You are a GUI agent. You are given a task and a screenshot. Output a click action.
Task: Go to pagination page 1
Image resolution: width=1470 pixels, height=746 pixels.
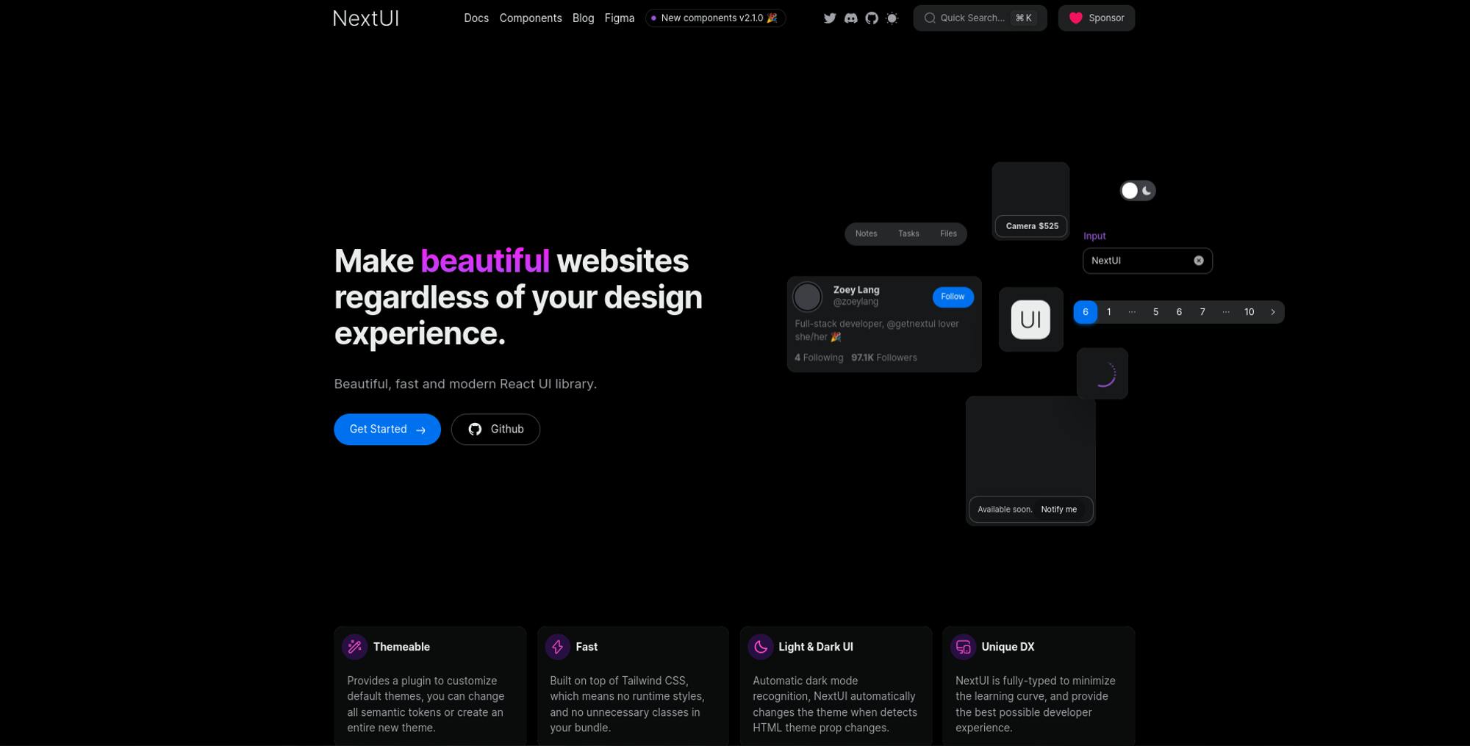coord(1108,312)
